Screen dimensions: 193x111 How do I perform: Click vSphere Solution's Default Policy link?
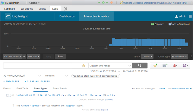[x=155, y=3]
